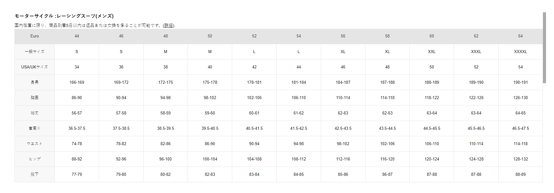Select the 166-169 height cell
Viewport: 554px width, 193px height.
pos(77,82)
